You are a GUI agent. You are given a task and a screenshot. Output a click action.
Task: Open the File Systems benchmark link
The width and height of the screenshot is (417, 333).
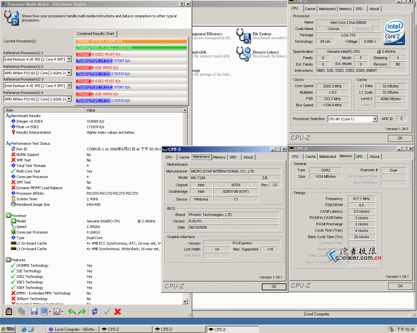(x=262, y=34)
